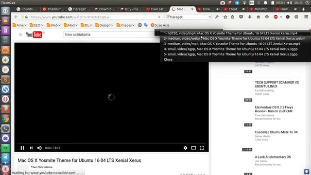Enter fullscreen on the video player
The width and height of the screenshot is (311, 175).
pos(202,148)
